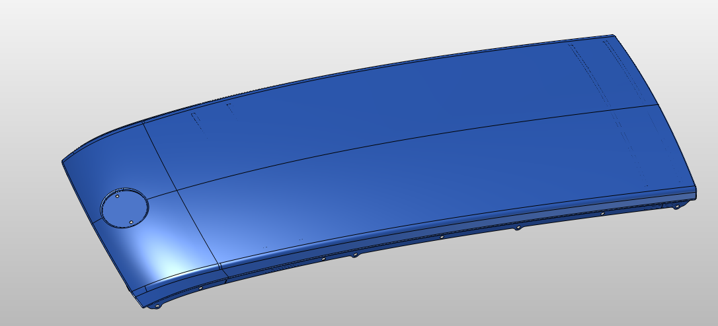Click the upper small hole inside the circular recess
The image size is (718, 326).
tap(118, 196)
